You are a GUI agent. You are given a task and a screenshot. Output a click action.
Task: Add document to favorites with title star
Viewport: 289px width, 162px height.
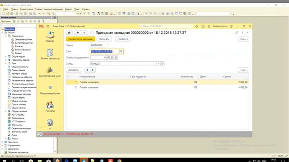pos(92,33)
